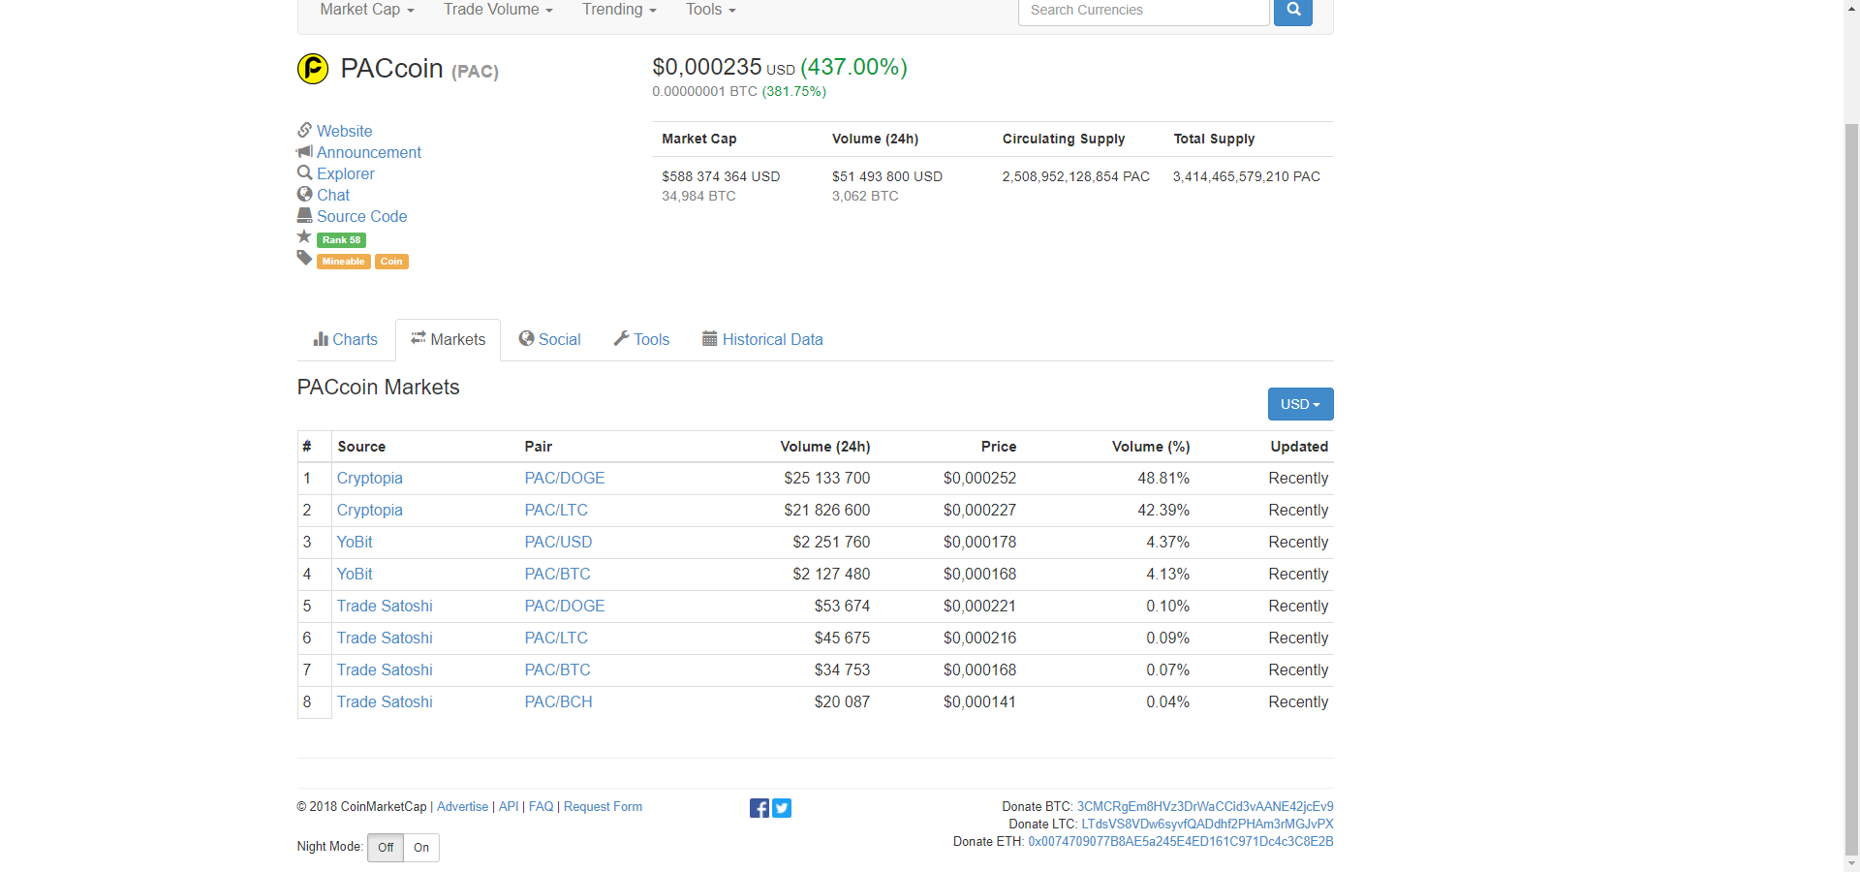Open the Social tab
This screenshot has width=1860, height=872.
pos(549,340)
